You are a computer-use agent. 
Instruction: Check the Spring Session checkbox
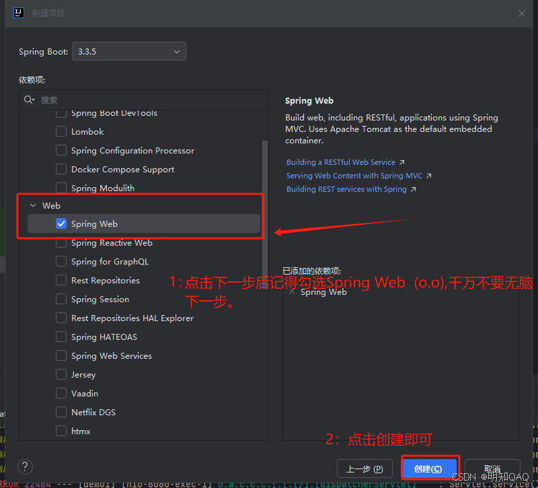click(x=61, y=299)
